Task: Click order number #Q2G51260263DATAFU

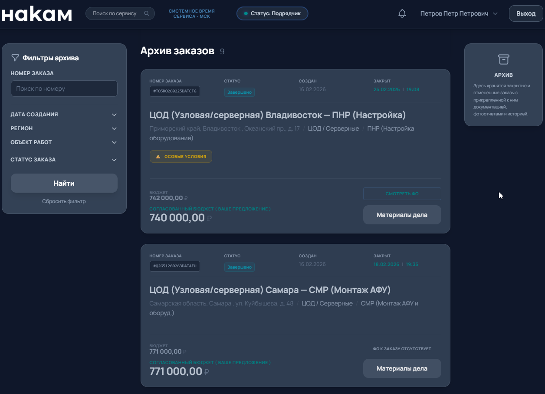Action: point(175,266)
